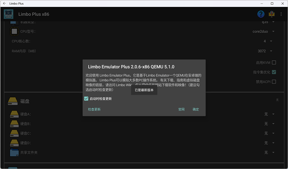Click the 硬盘A: label
Screen dimensions: 288x169
(25, 114)
